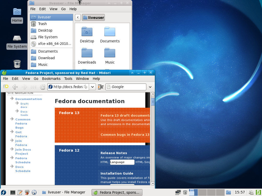
Task: Select the Trash icon on the desktop
Action: (17, 64)
